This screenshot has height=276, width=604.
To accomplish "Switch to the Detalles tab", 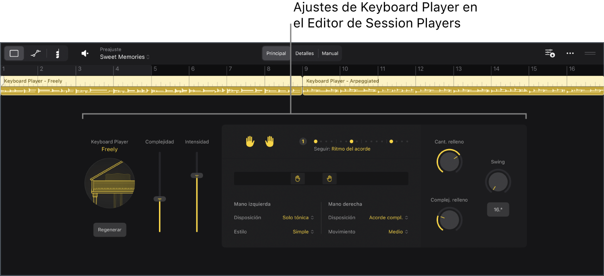I will (x=305, y=53).
